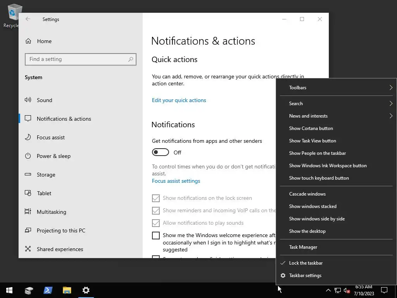Open Task Manager from context menu
Image resolution: width=397 pixels, height=298 pixels.
[x=336, y=247]
